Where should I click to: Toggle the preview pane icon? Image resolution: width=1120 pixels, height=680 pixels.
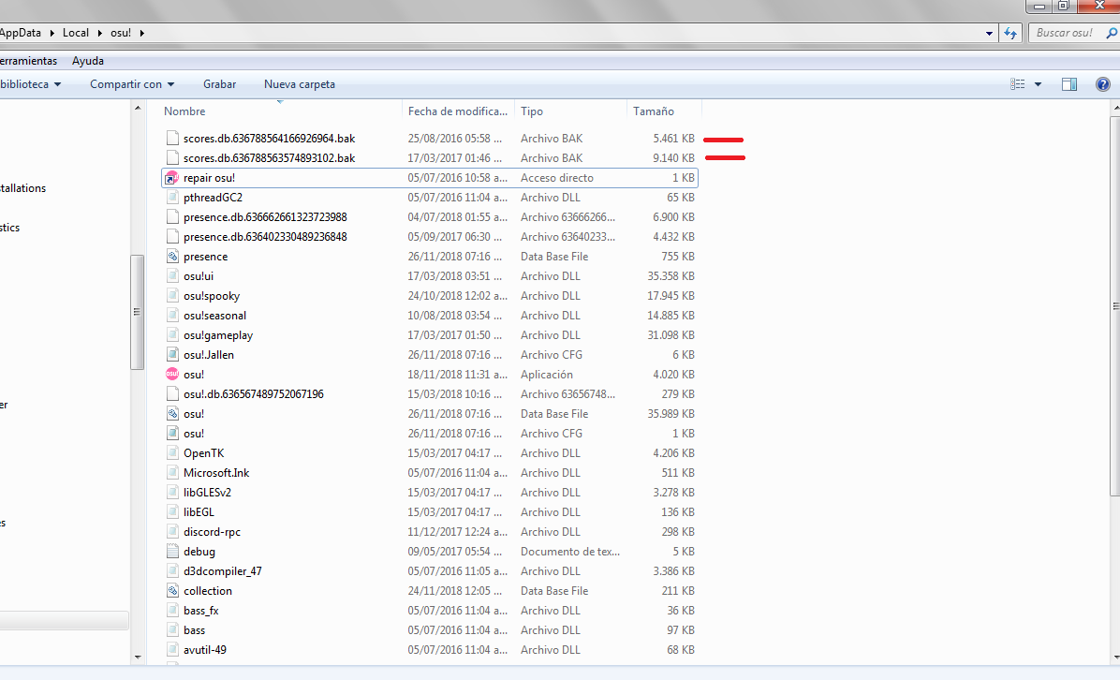pyautogui.click(x=1069, y=84)
